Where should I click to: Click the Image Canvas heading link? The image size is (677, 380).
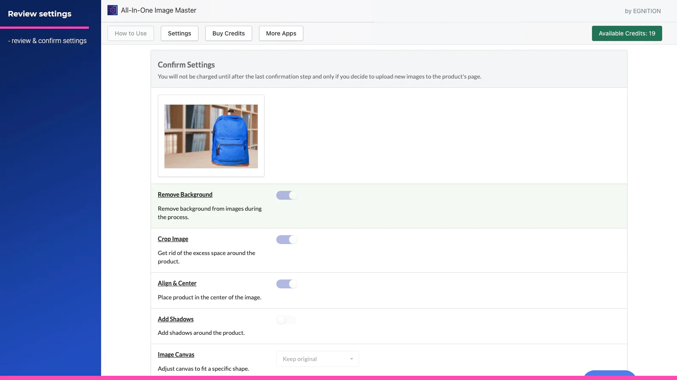click(176, 355)
